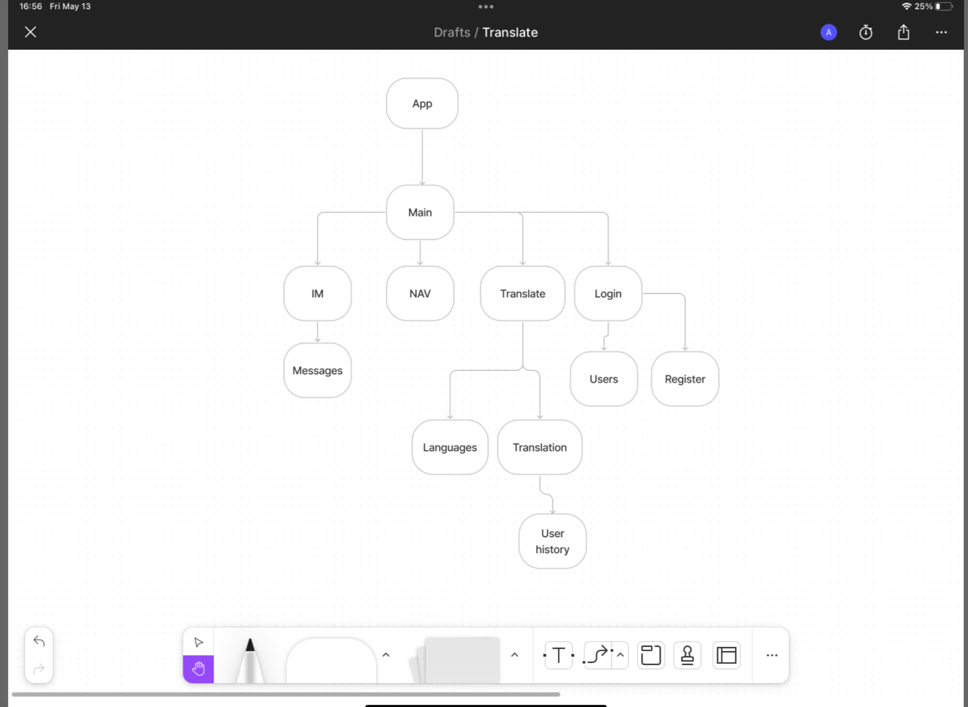Screen dimensions: 968x707
Task: Open the Drafts breadcrumb link
Action: (x=452, y=33)
